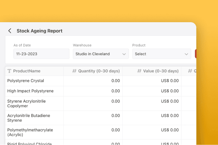Select the Acrylonitrile Butadiene Styrene row
Image resolution: width=218 pixels, height=145 pixels.
101,118
